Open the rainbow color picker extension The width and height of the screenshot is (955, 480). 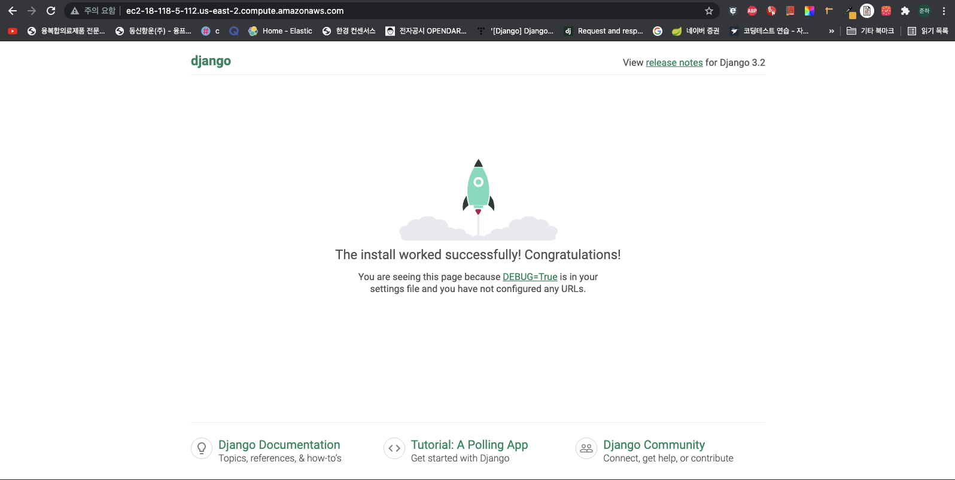pos(810,11)
